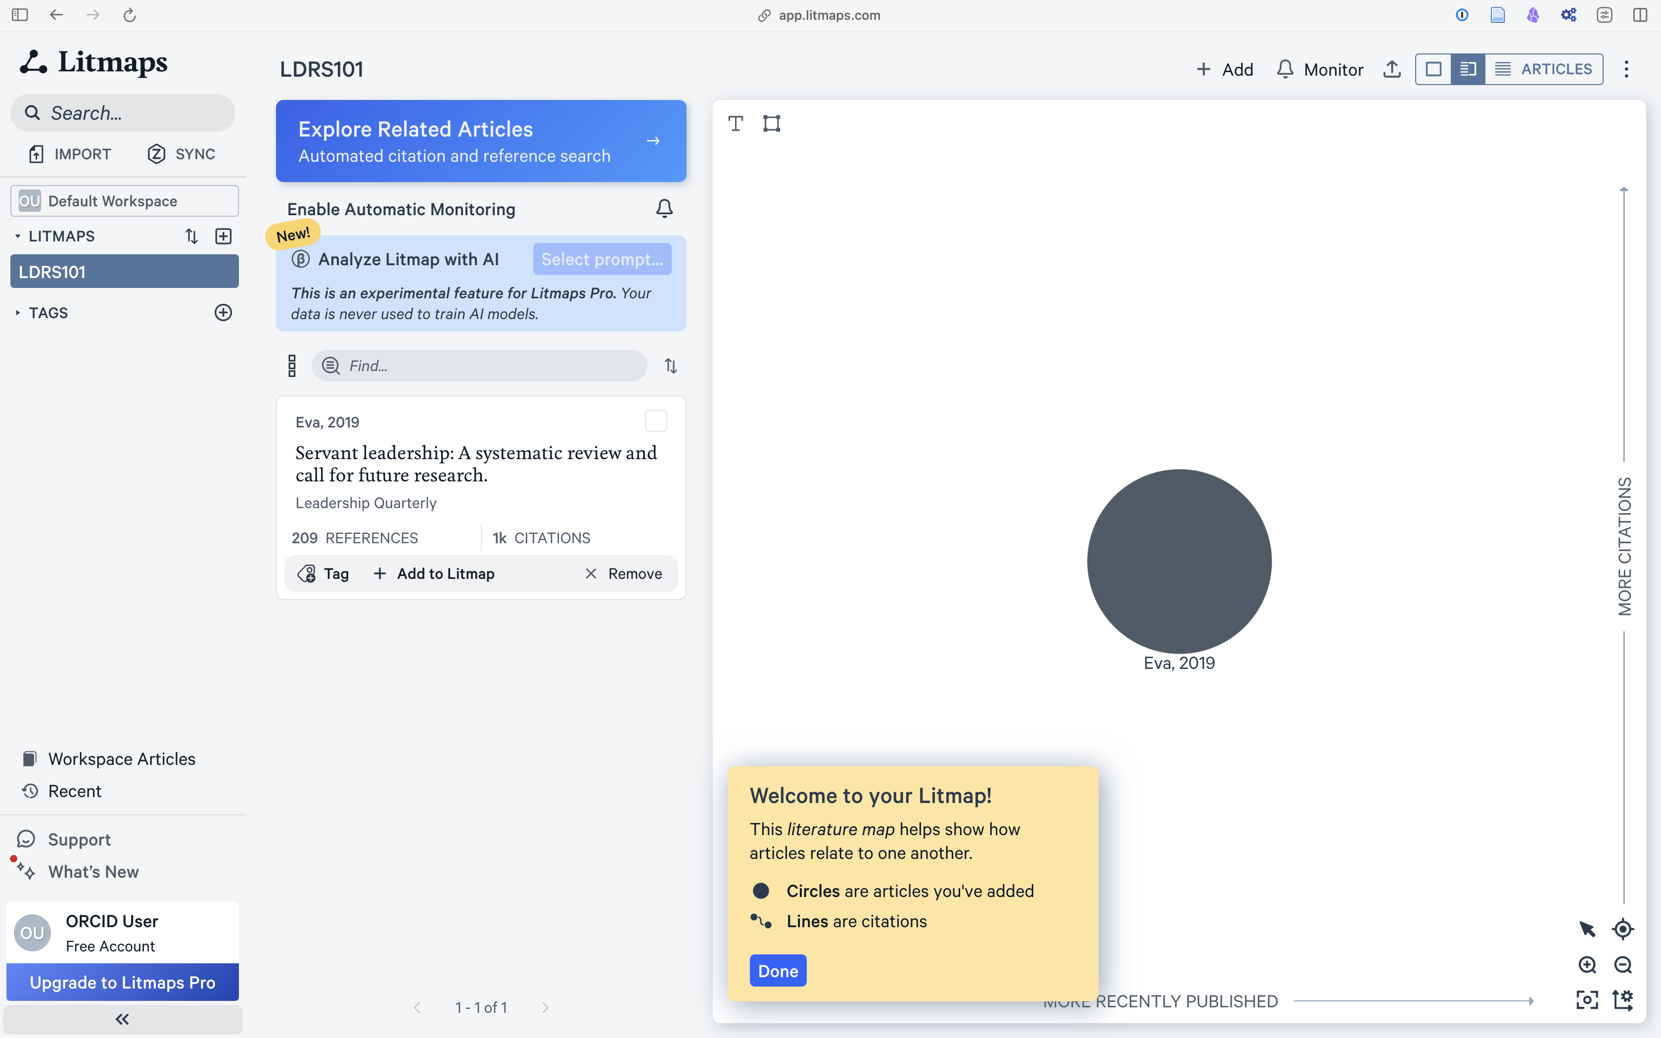Open the Servant leadership article title
Screen dimensions: 1661x1038
[476, 464]
